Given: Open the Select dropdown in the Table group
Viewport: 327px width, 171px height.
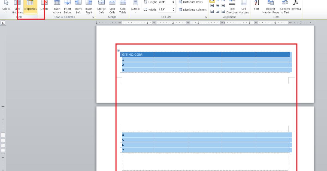Looking at the screenshot, I should pyautogui.click(x=6, y=7).
